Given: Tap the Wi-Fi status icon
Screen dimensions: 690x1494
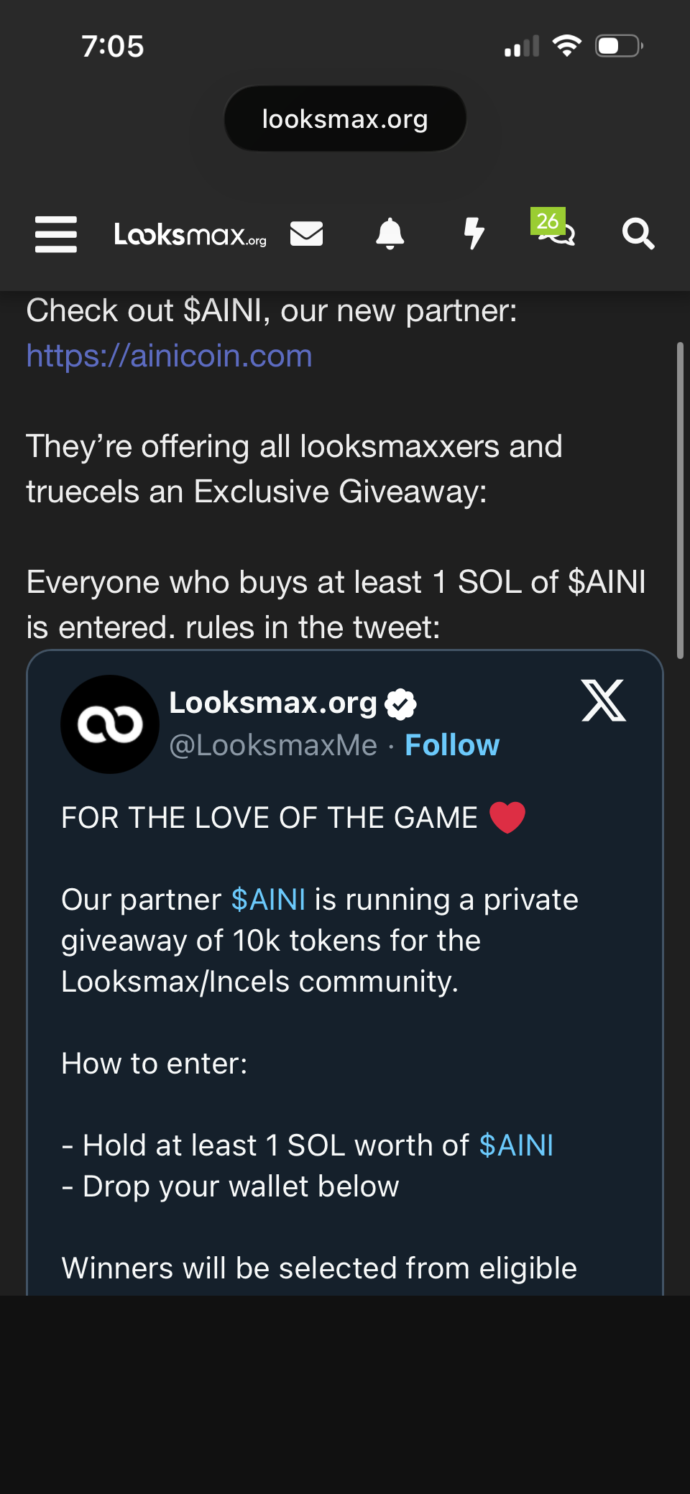Looking at the screenshot, I should [567, 47].
